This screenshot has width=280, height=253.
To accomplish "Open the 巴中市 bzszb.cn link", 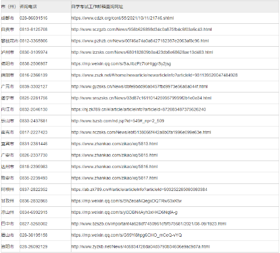I will [x=148, y=224].
